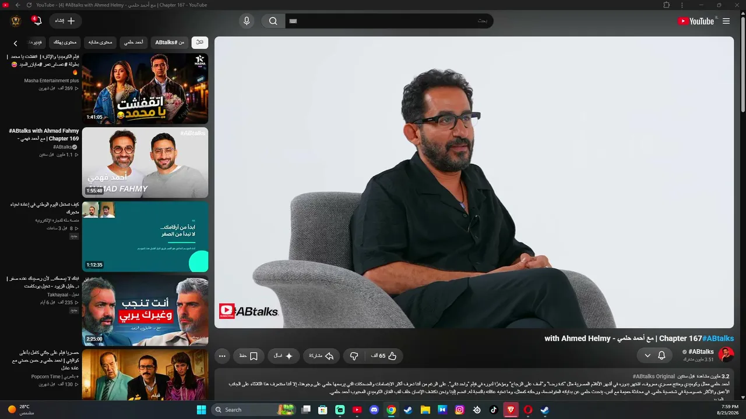Select the 'محتوى مشابه' filter chip

(x=100, y=42)
